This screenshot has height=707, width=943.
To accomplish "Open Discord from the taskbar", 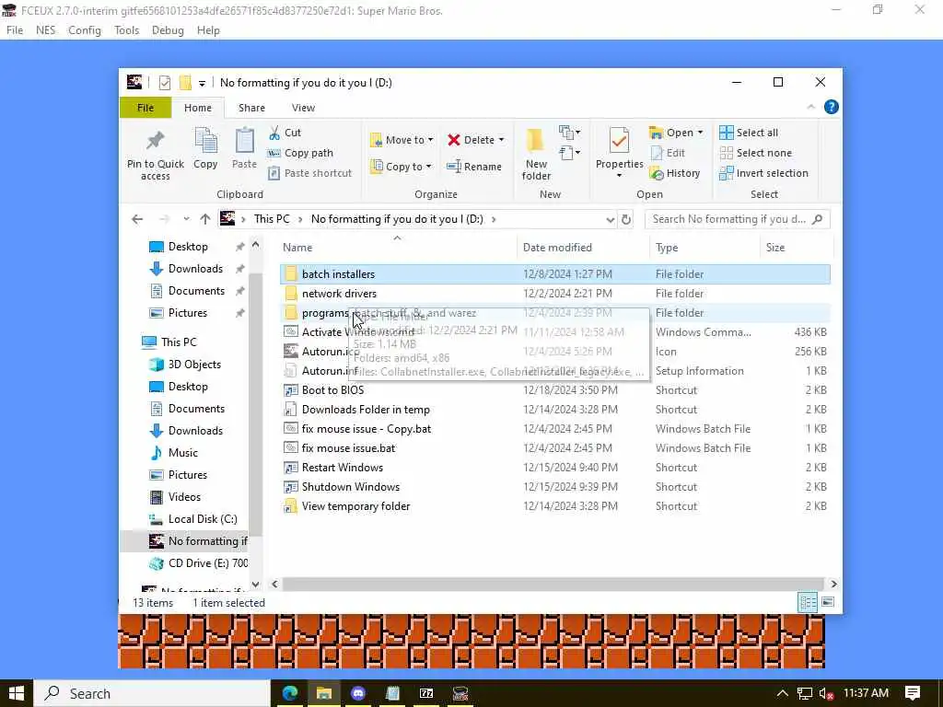I will [358, 693].
